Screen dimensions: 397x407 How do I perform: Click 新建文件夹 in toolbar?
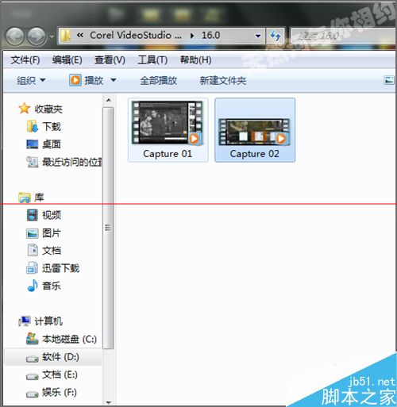(x=223, y=80)
